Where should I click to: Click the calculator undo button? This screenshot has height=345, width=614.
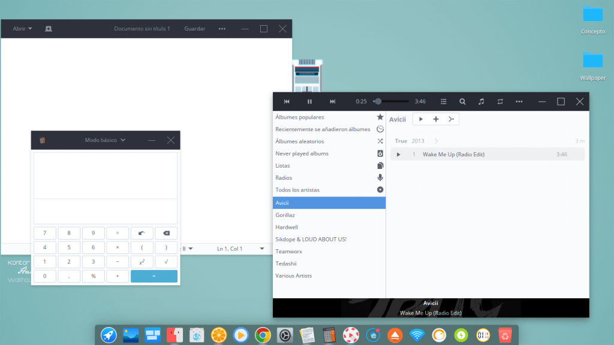[142, 233]
